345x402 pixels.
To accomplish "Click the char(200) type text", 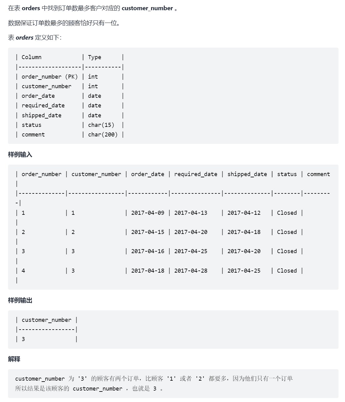I will pos(103,135).
